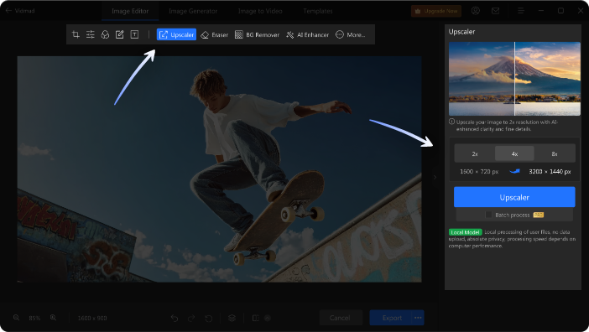
Task: Open the color filters tool
Action: coord(105,34)
